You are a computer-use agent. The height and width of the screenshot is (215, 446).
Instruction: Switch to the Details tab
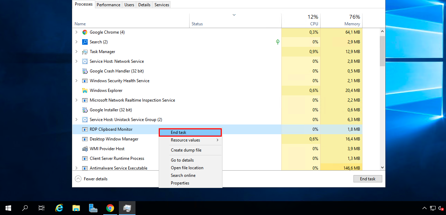pos(144,5)
